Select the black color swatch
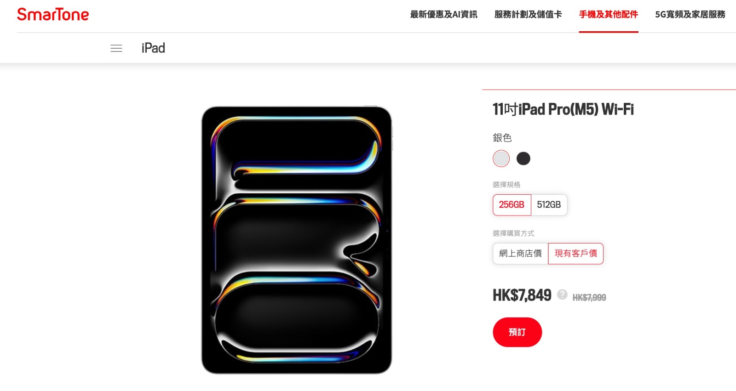This screenshot has width=736, height=391. [523, 159]
